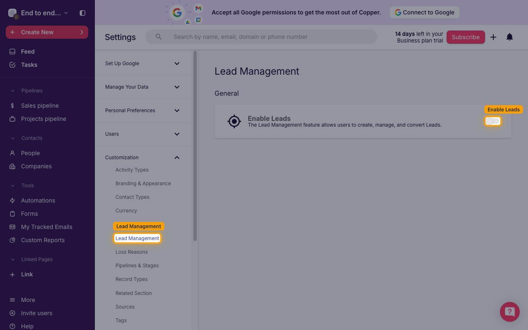This screenshot has height=330, width=528.
Task: Click the Automations lightning icon
Action: pos(12,200)
